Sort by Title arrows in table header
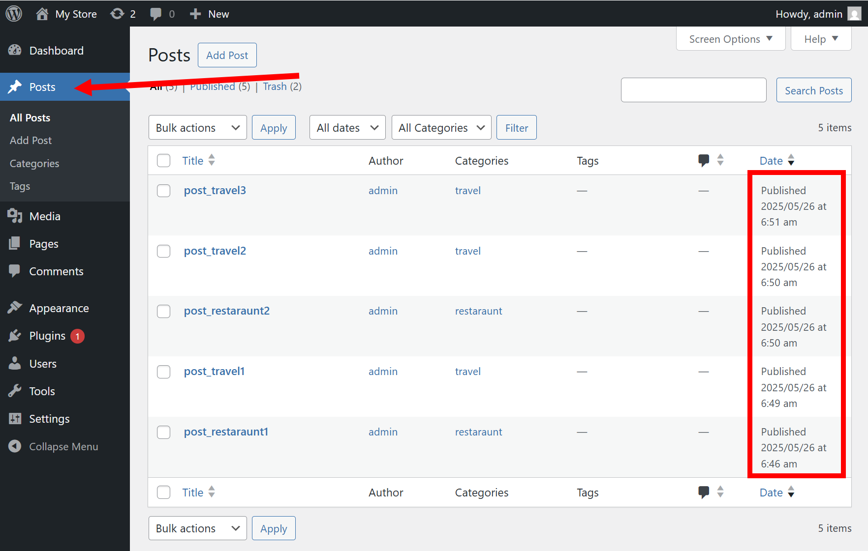This screenshot has width=868, height=551. coord(212,160)
